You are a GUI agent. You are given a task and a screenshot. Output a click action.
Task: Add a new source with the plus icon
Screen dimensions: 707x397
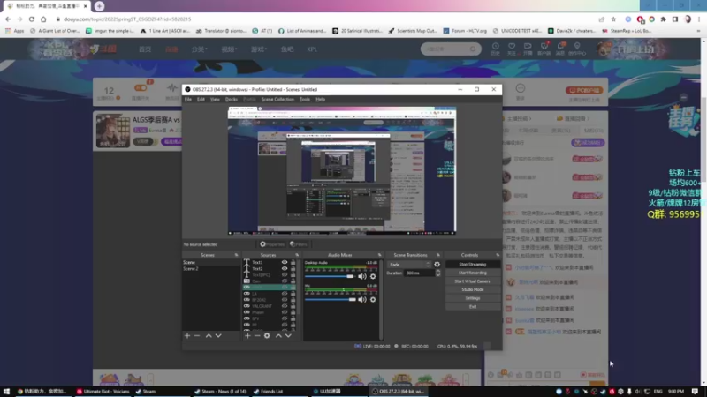tap(247, 336)
